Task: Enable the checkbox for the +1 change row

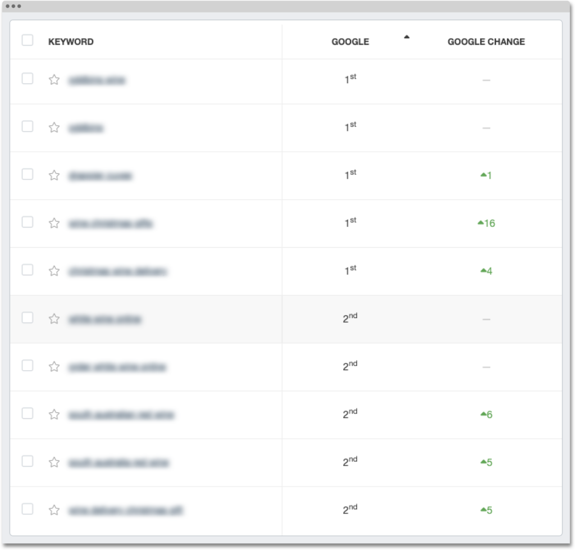Action: click(x=27, y=174)
